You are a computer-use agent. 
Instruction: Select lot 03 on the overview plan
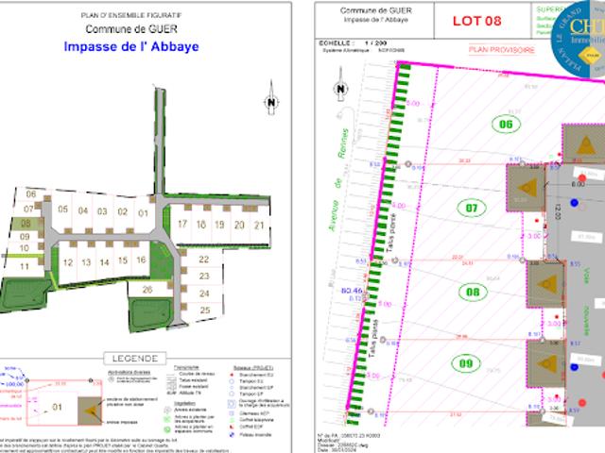pos(102,211)
